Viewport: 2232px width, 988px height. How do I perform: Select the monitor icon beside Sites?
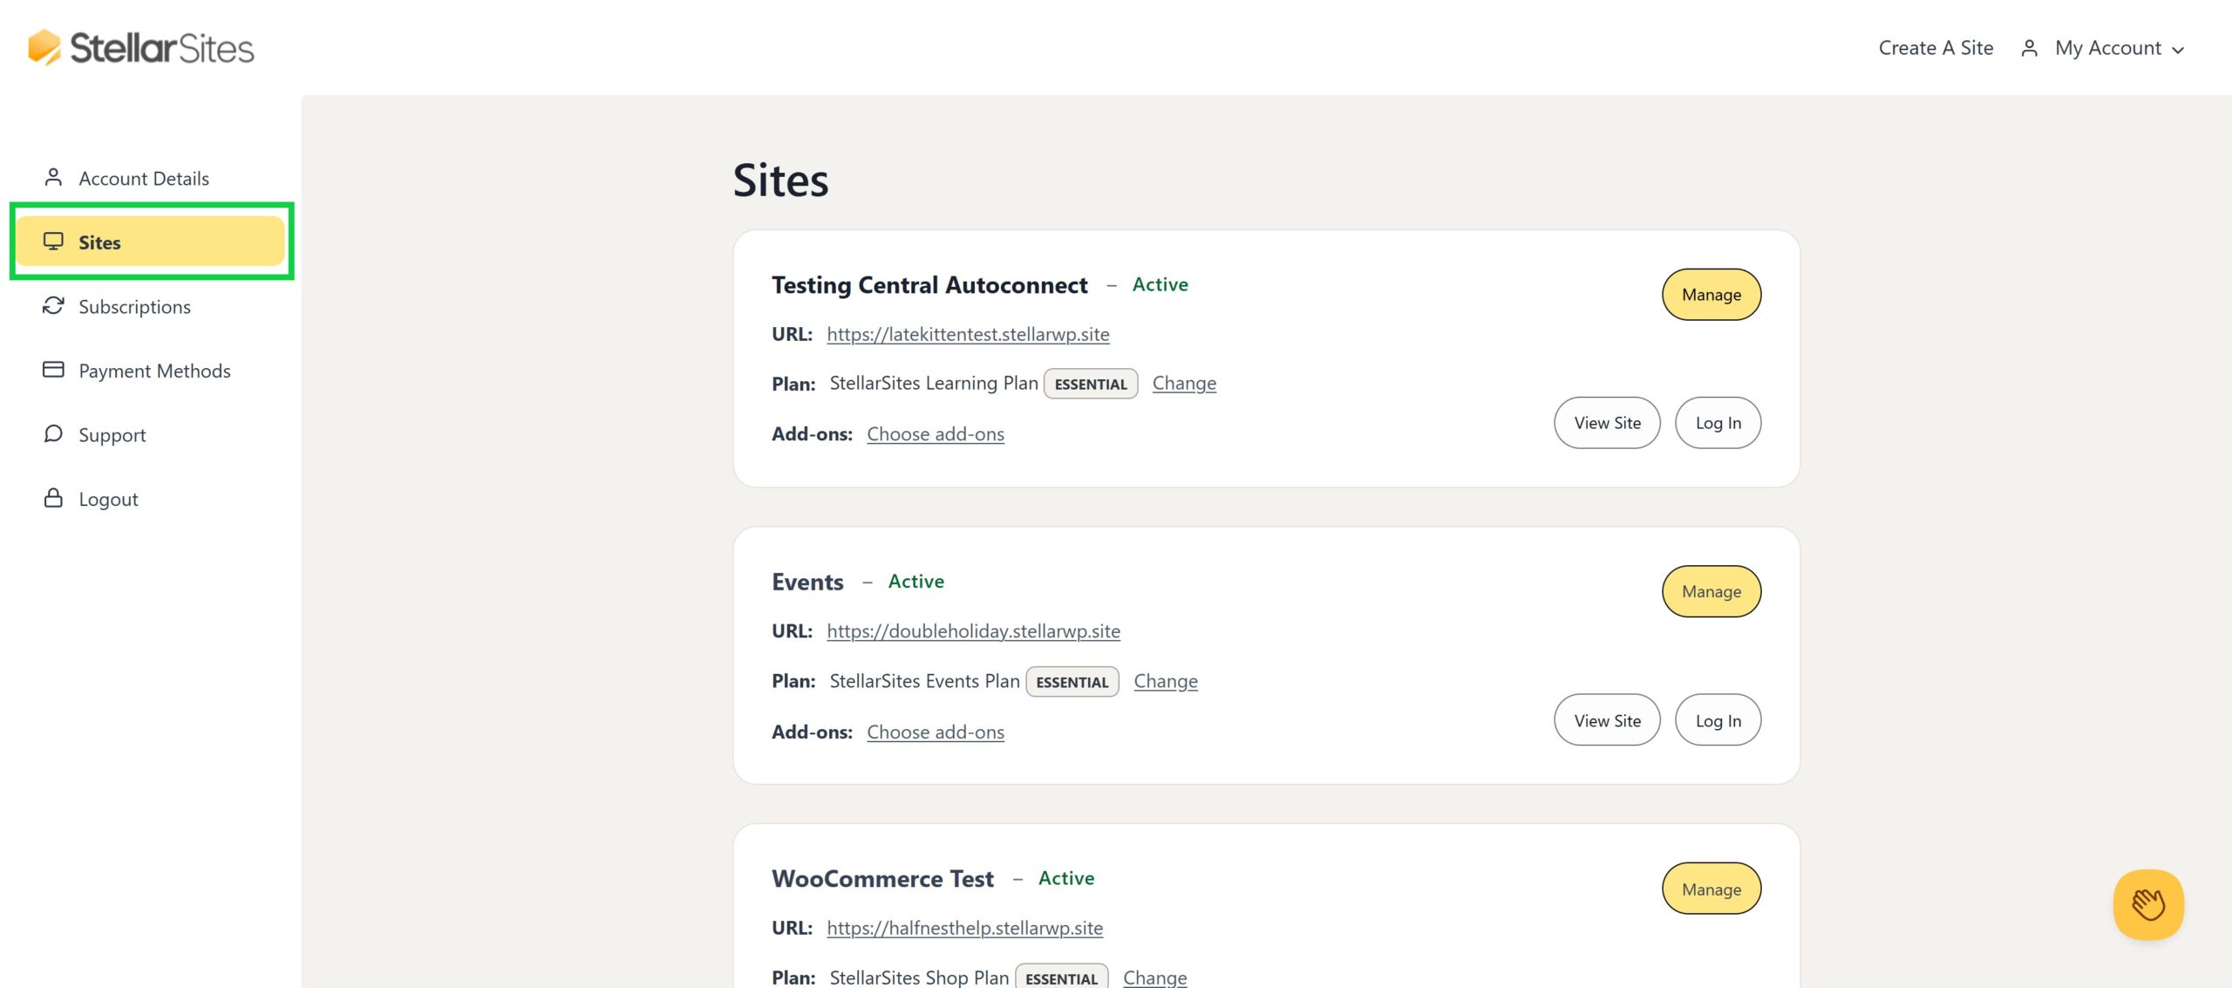[x=54, y=242]
